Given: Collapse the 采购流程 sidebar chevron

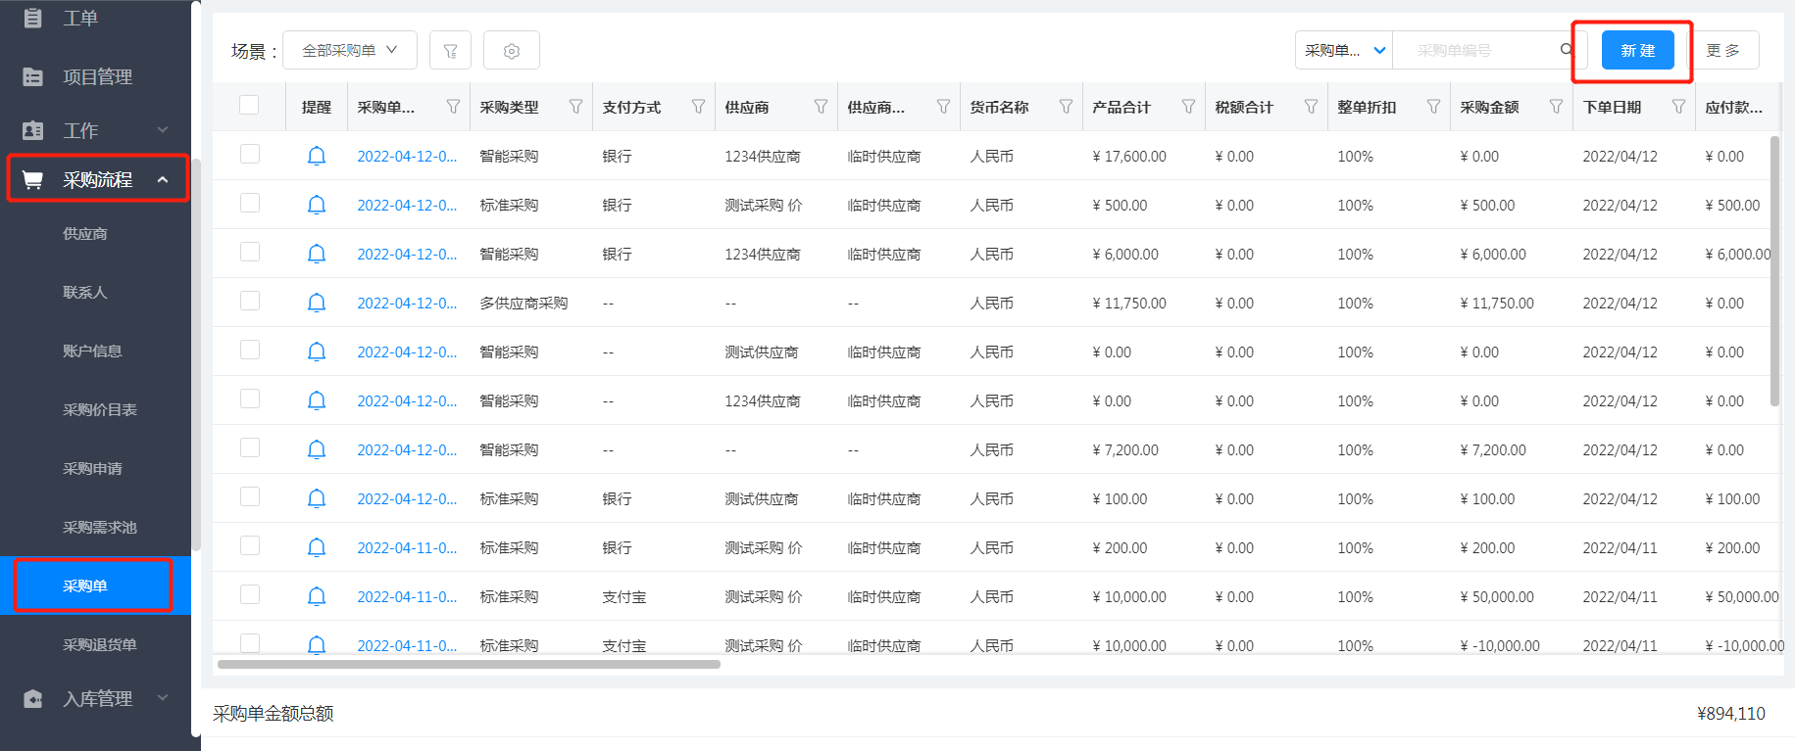Looking at the screenshot, I should pos(163,179).
